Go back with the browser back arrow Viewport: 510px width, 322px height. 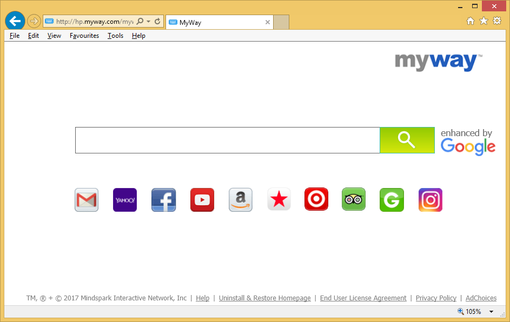(15, 21)
